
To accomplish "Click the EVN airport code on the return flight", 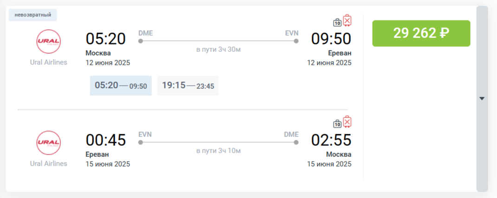I will click(x=145, y=134).
